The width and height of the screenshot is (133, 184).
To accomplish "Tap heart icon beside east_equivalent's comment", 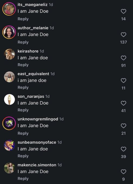I will point(123,81).
